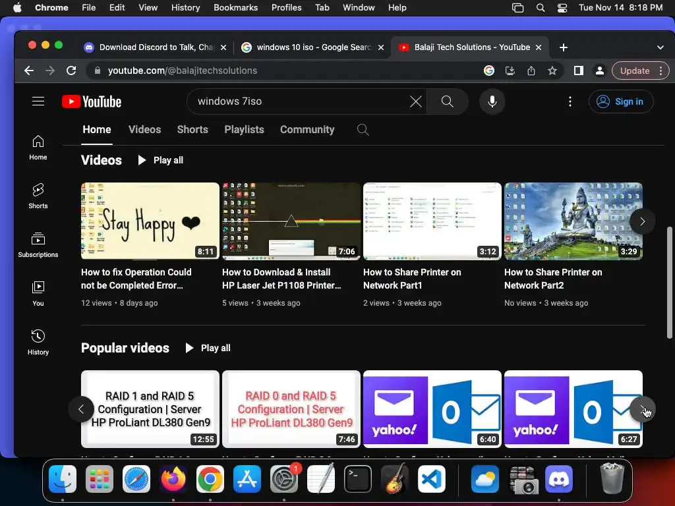Viewport: 675px width, 506px height.
Task: Click the share page icon
Action: tap(531, 70)
